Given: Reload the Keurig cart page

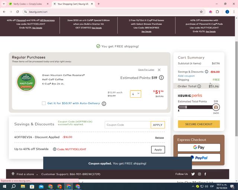Looking at the screenshot, I should pos(17,12).
